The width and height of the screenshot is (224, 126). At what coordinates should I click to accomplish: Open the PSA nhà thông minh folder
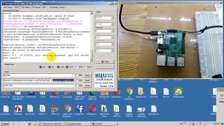18,96
